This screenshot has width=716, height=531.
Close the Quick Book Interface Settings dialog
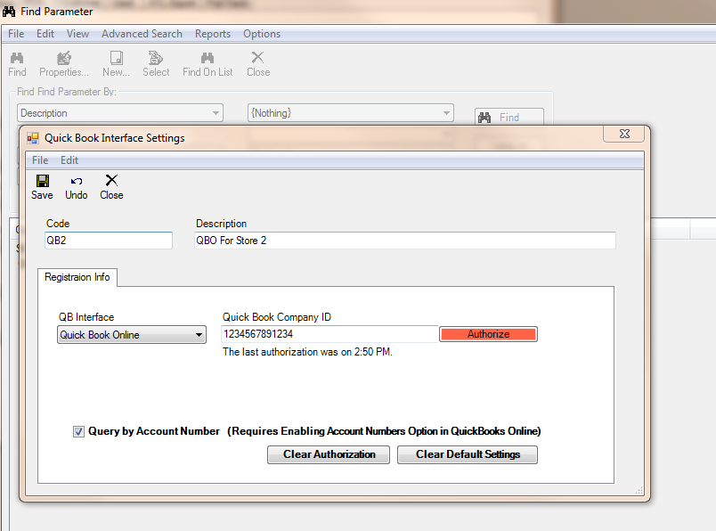tap(624, 134)
